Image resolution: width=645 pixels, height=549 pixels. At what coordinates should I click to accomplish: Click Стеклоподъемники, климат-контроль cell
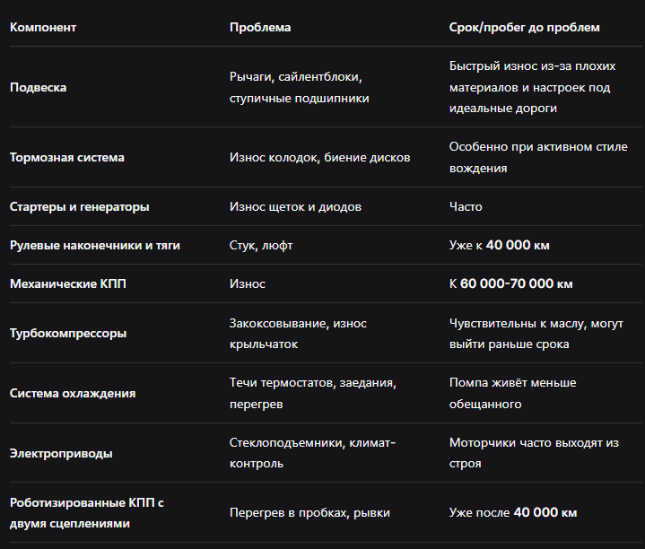(312, 453)
